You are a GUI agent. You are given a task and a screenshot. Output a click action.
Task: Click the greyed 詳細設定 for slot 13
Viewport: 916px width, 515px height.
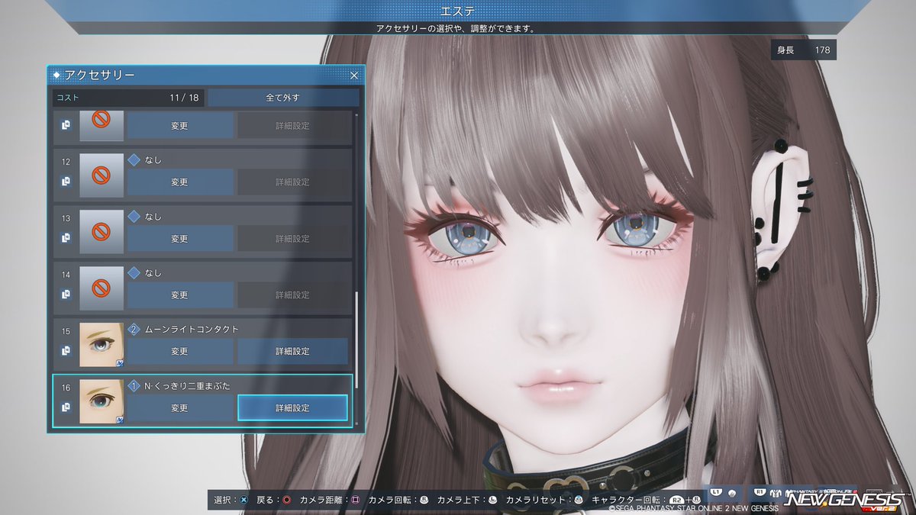(x=293, y=239)
